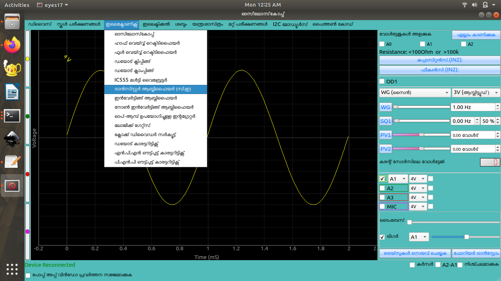
Task: Open the text editor dock icon
Action: coord(12,162)
